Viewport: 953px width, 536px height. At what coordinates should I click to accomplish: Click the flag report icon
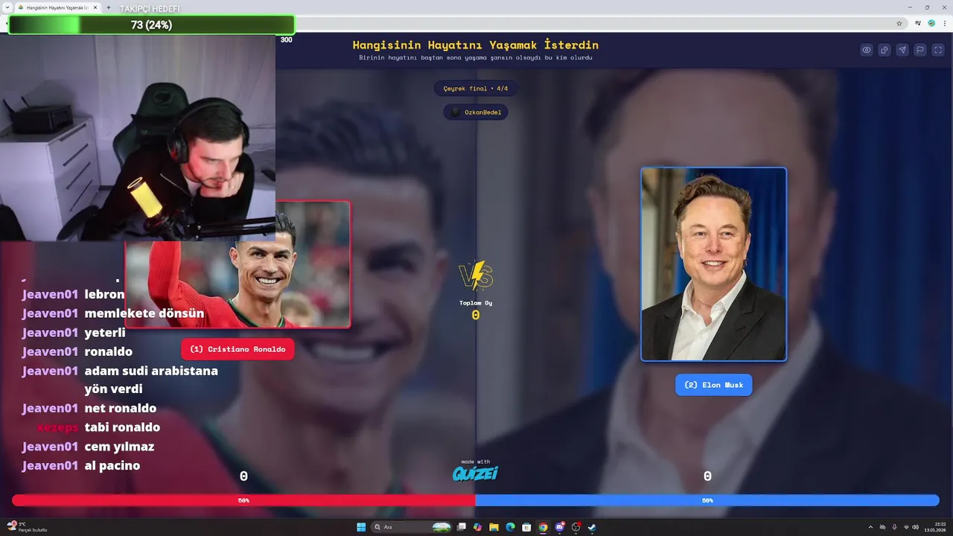pos(920,50)
